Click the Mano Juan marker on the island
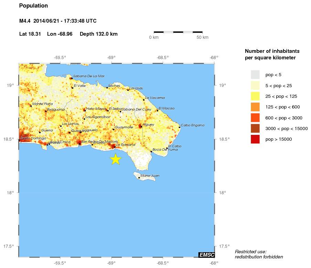The width and height of the screenshot is (311, 268). click(x=139, y=178)
